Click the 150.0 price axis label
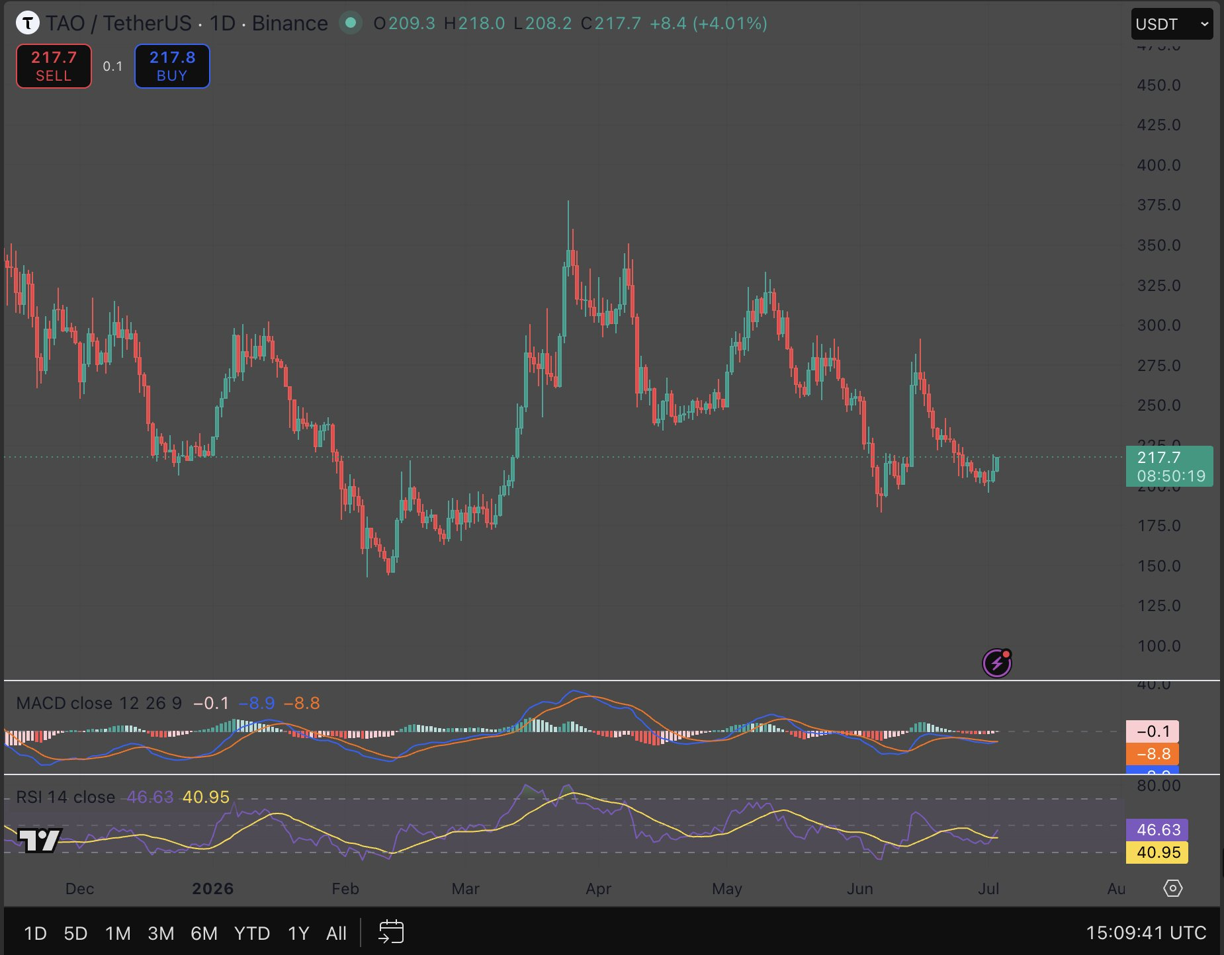 pos(1158,566)
